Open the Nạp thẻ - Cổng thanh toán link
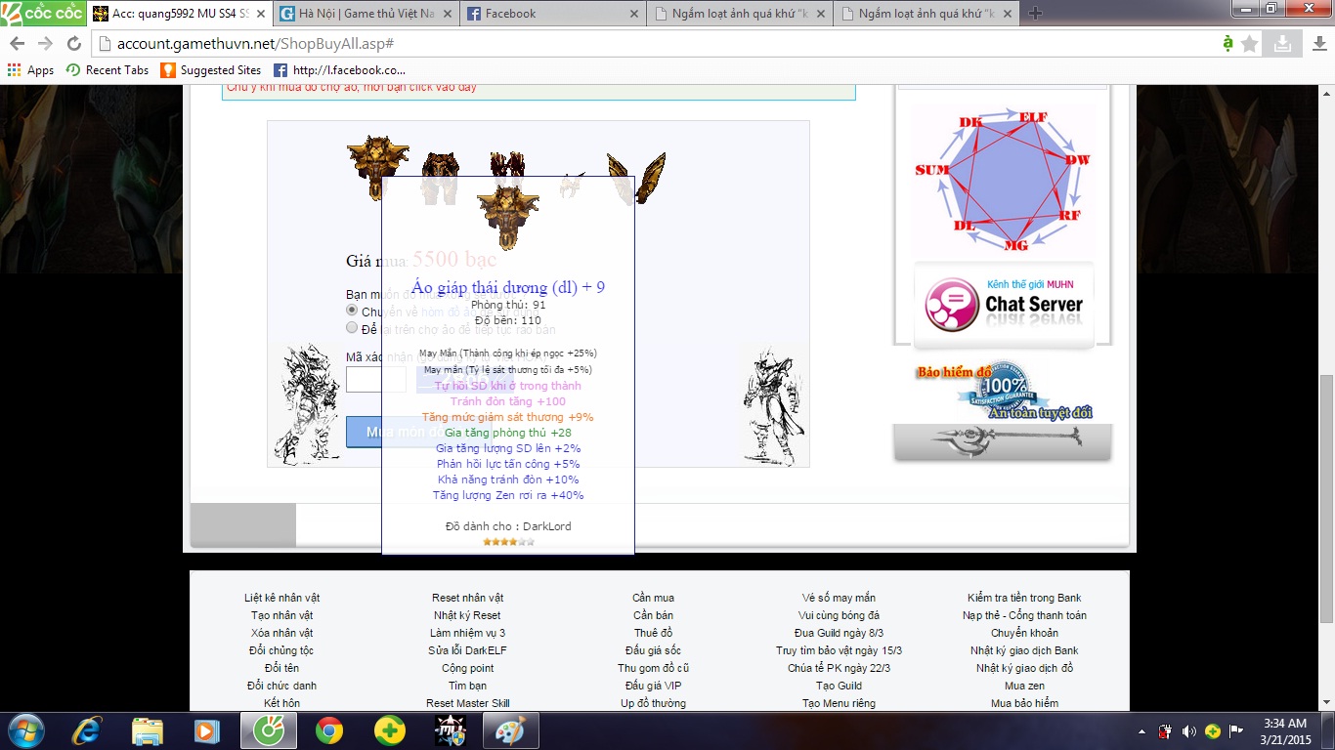 [1024, 615]
